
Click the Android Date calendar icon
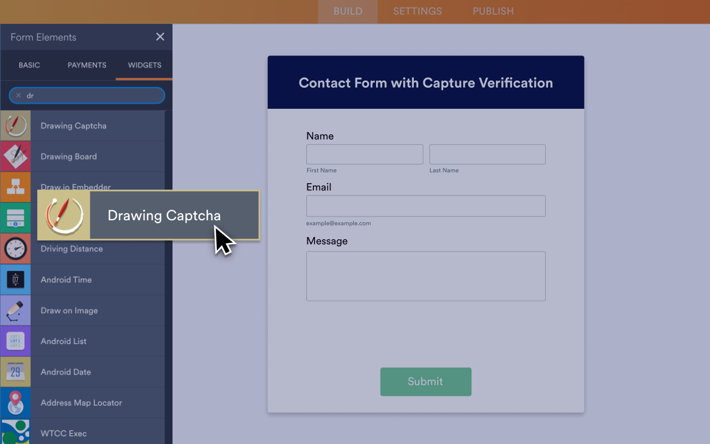tap(16, 372)
